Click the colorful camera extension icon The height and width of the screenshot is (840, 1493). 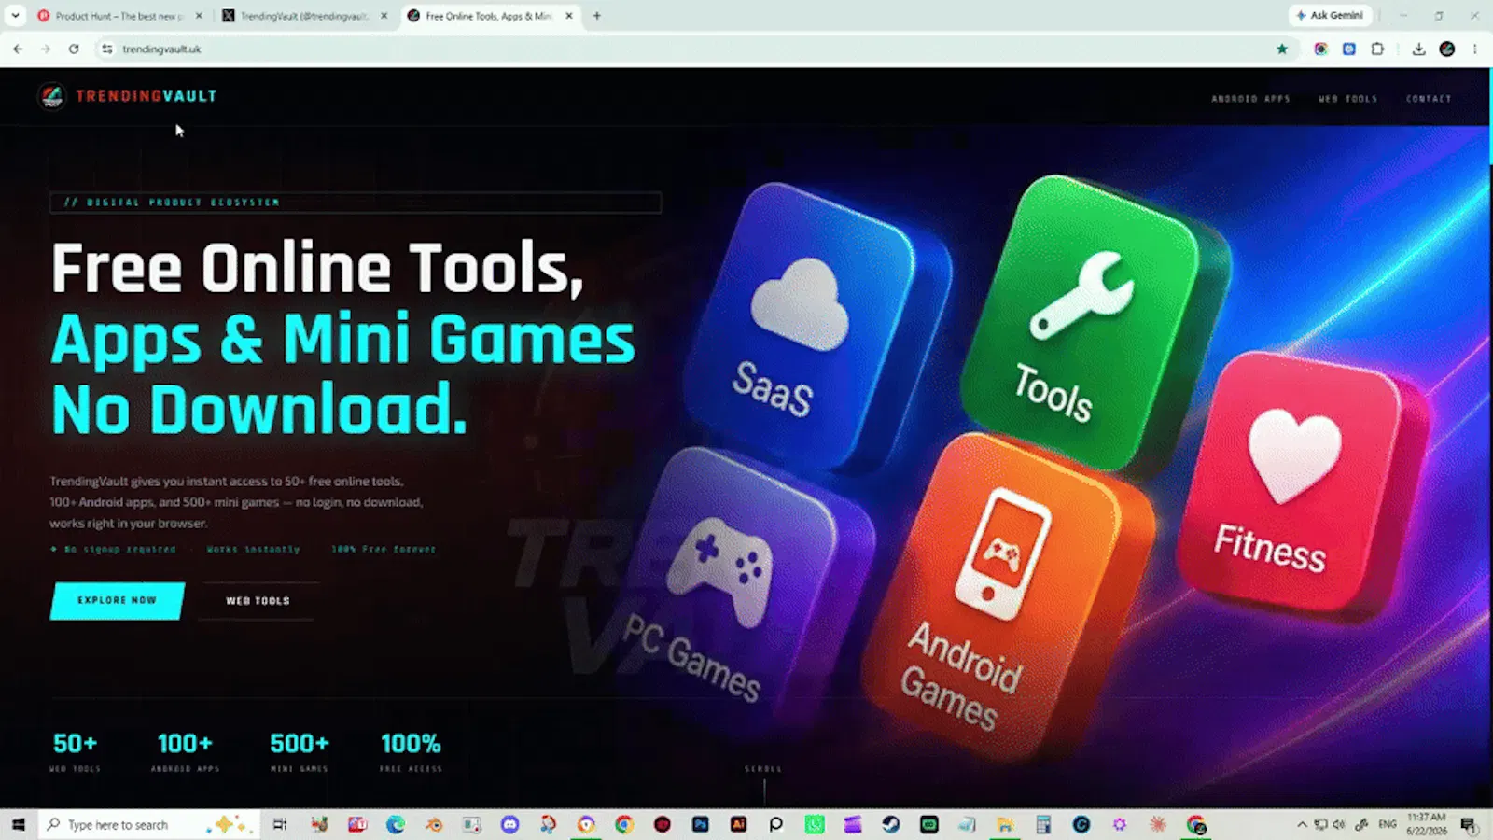point(1320,49)
